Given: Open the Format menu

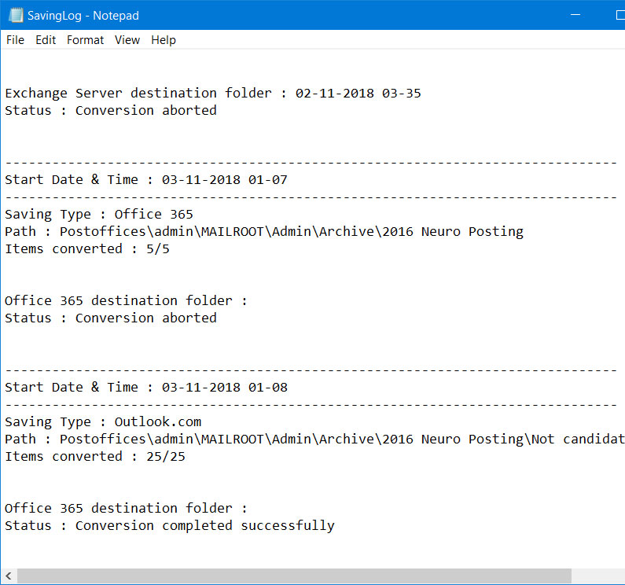Looking at the screenshot, I should (85, 40).
